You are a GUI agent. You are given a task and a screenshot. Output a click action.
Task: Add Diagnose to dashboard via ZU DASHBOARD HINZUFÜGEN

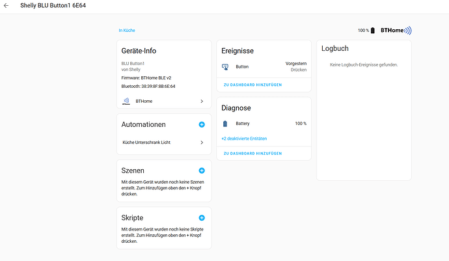[x=252, y=154]
